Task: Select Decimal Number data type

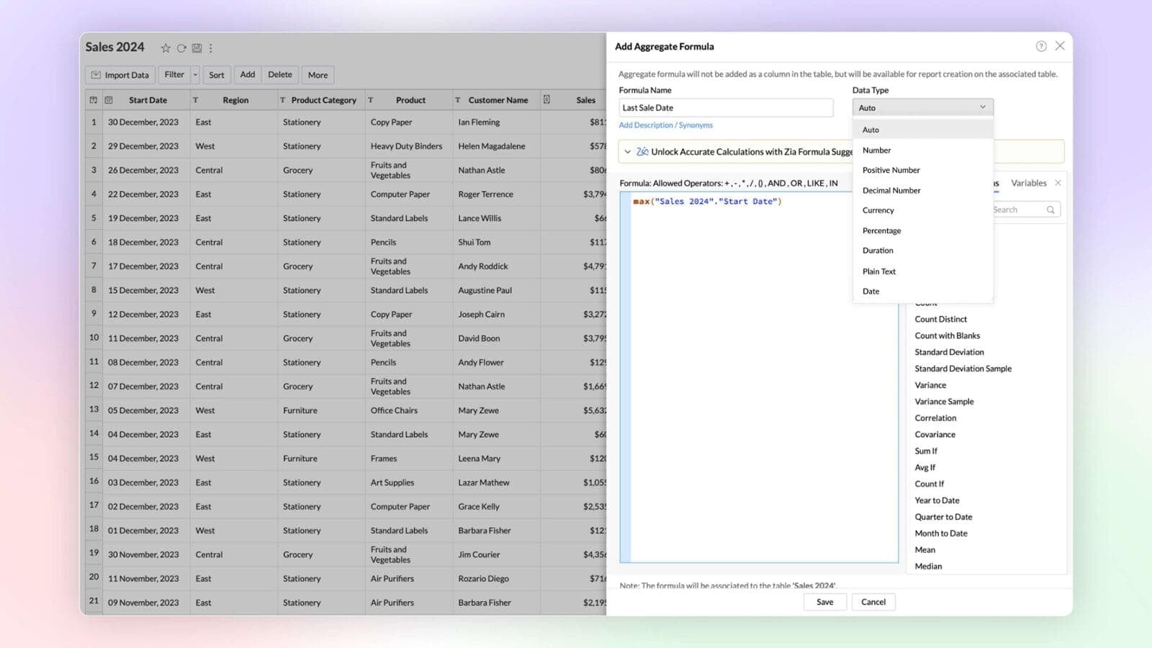Action: 923,191
